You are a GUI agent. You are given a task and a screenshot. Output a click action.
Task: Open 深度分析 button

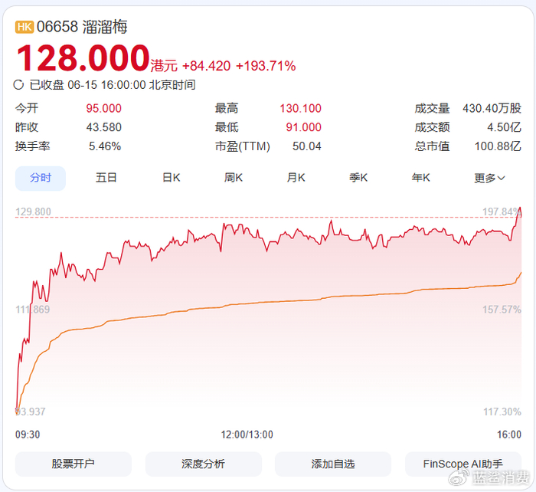coord(204,464)
